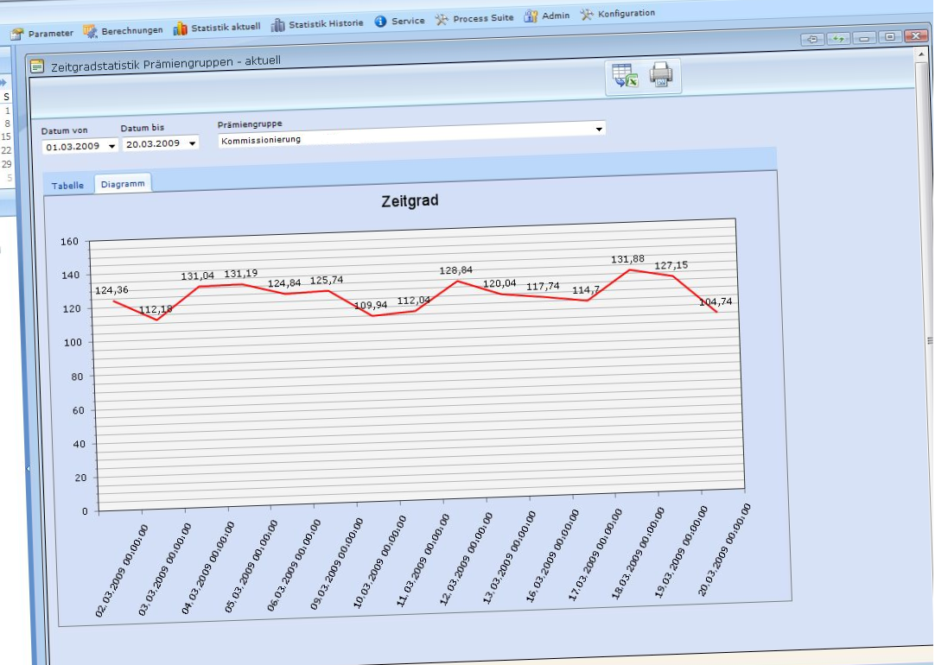935x665 pixels.
Task: Click the Export to Excel icon
Action: 624,76
